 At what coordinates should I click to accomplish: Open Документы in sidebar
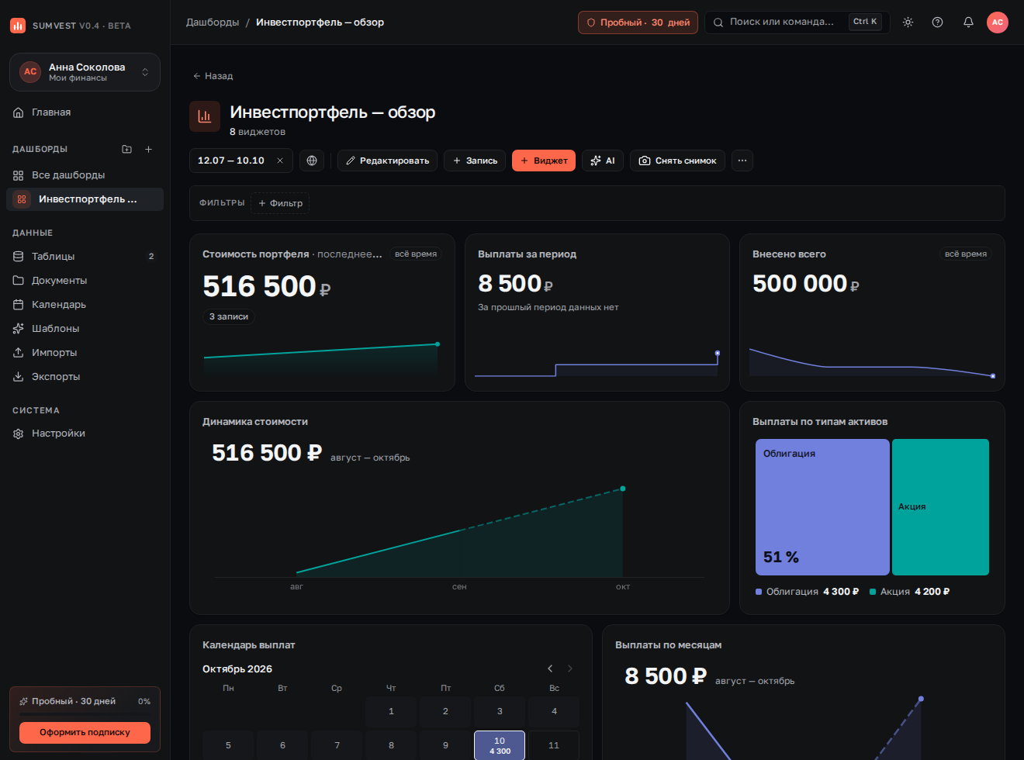(x=85, y=280)
